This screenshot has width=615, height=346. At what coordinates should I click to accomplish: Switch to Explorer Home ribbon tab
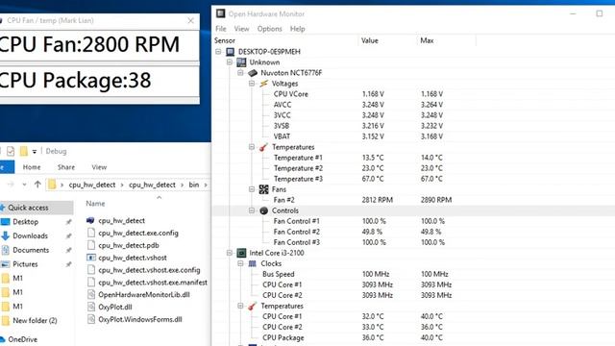tap(32, 167)
